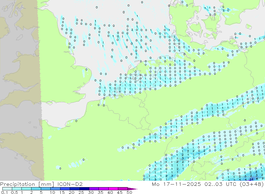Click the '40' legend label
This screenshot has height=194, width=265.
tap(110, 192)
